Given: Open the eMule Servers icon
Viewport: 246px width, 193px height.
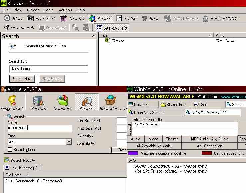Looking at the screenshot, I should (38, 101).
